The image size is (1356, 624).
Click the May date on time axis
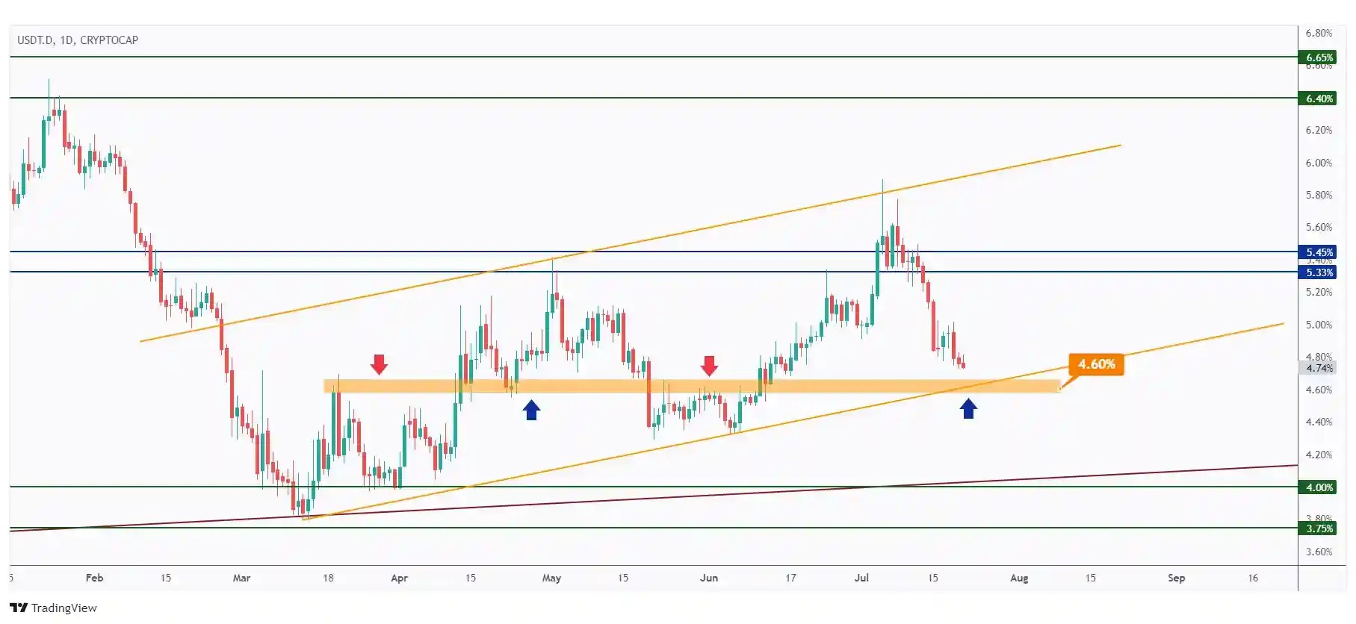pos(551,578)
